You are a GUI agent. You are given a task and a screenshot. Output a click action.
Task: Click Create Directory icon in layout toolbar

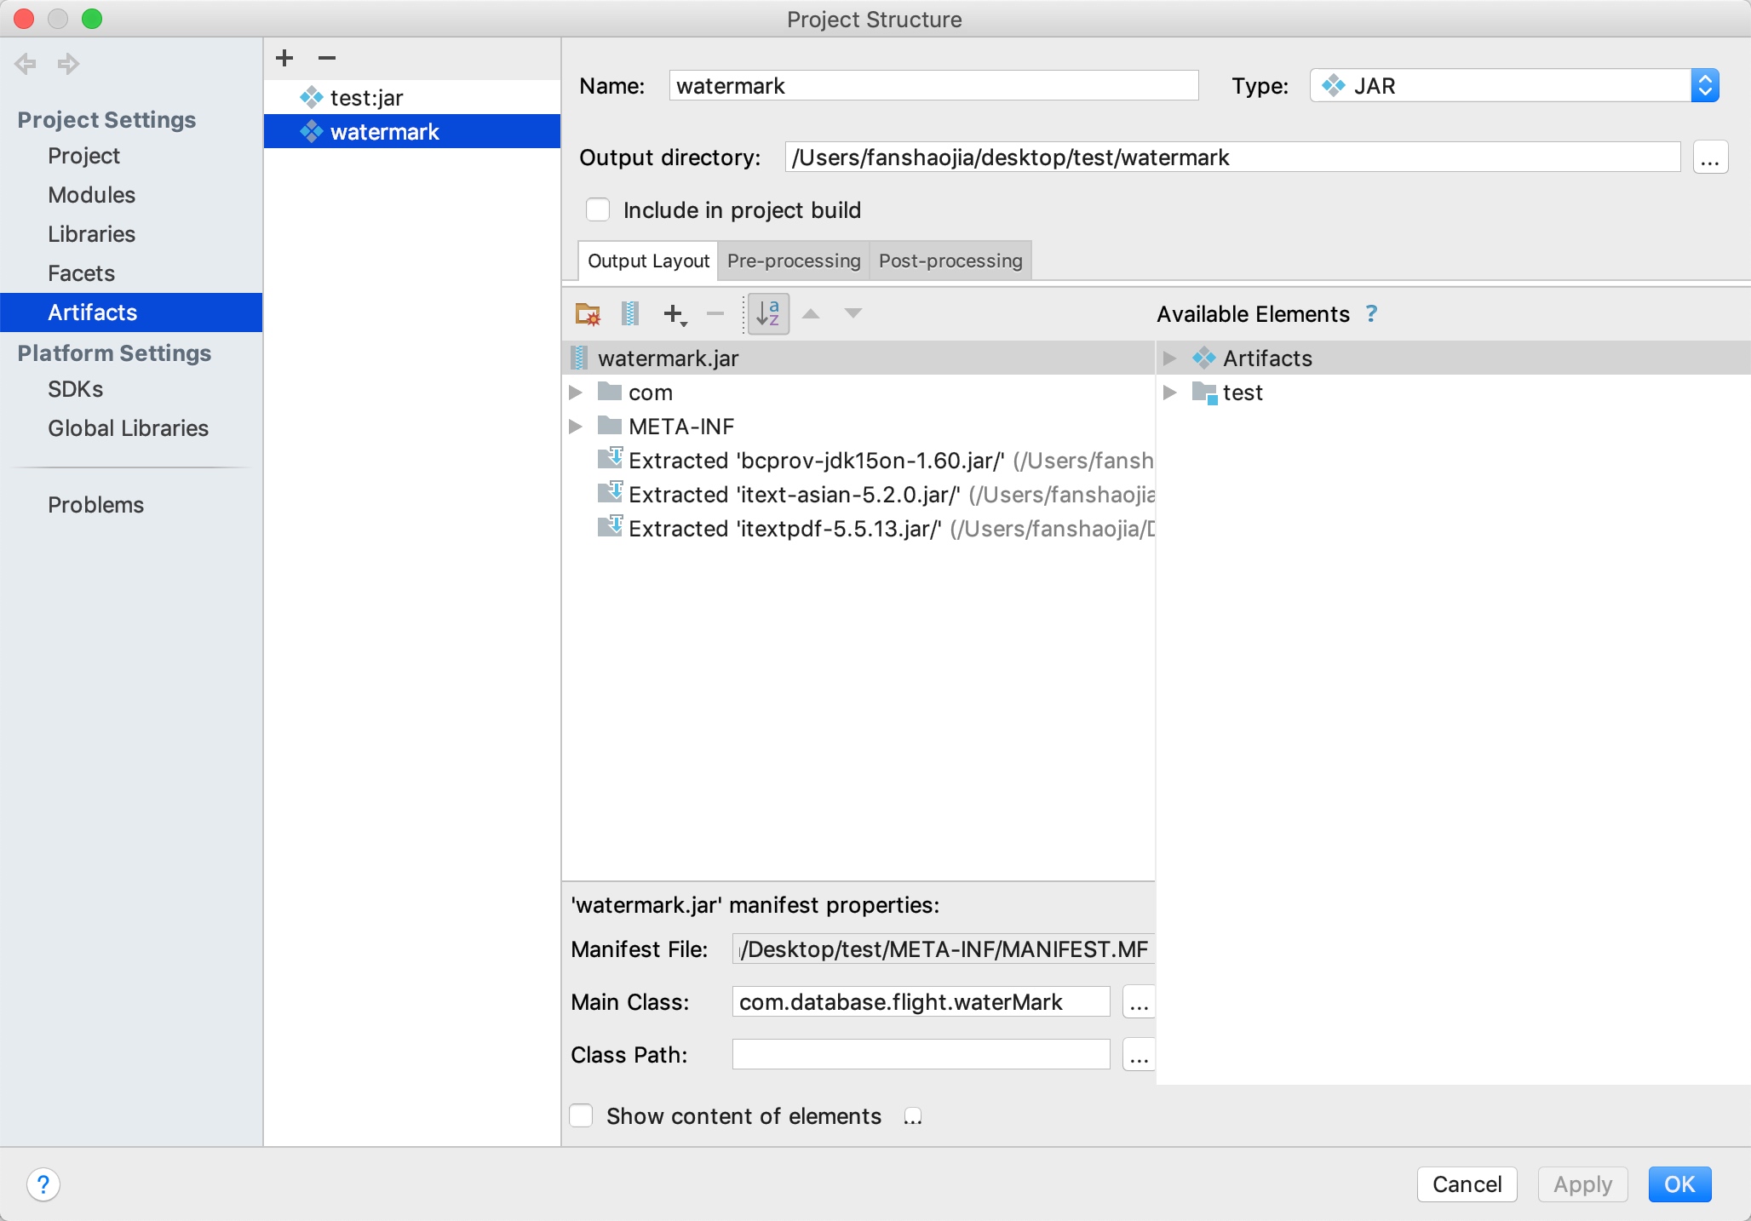[x=588, y=314]
